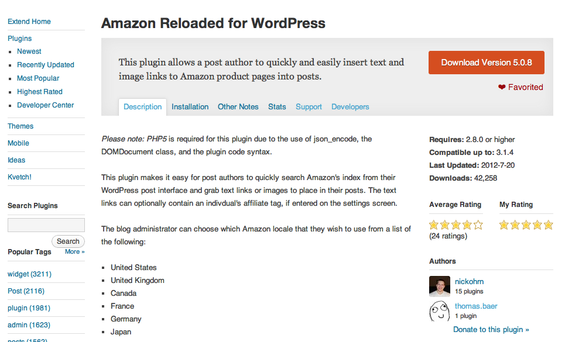
Task: Toggle the Favorited heart icon
Action: pos(502,87)
